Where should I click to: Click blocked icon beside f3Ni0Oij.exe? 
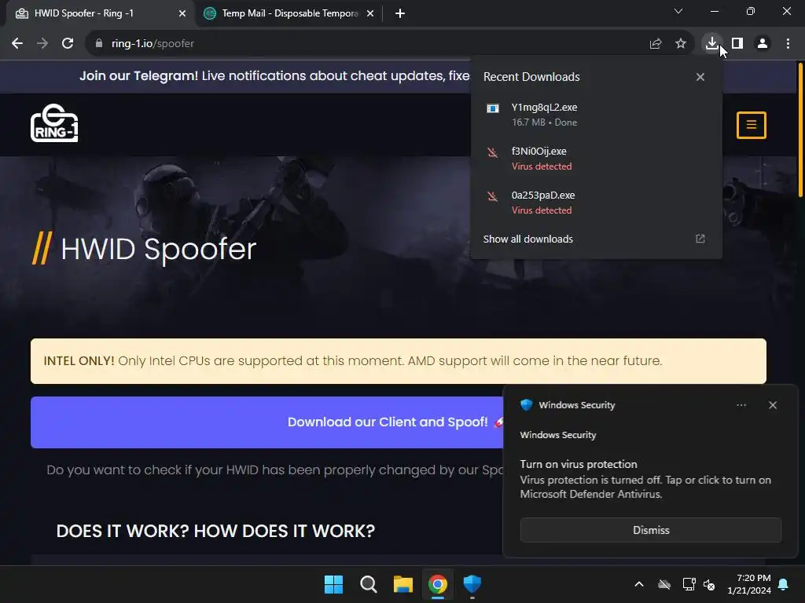coord(492,152)
